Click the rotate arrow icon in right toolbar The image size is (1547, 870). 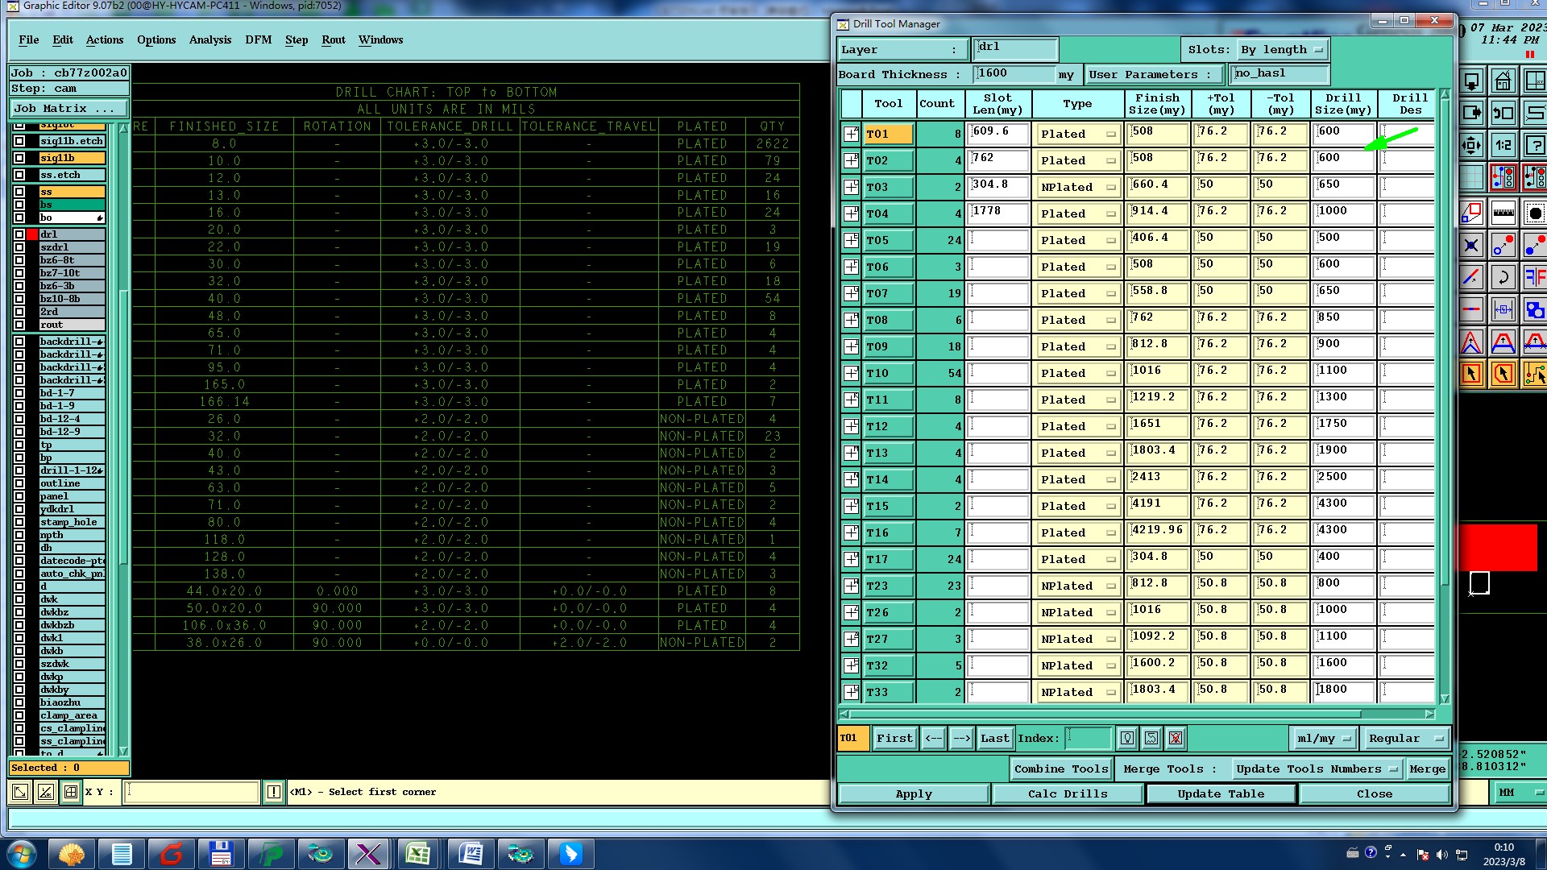point(1503,278)
